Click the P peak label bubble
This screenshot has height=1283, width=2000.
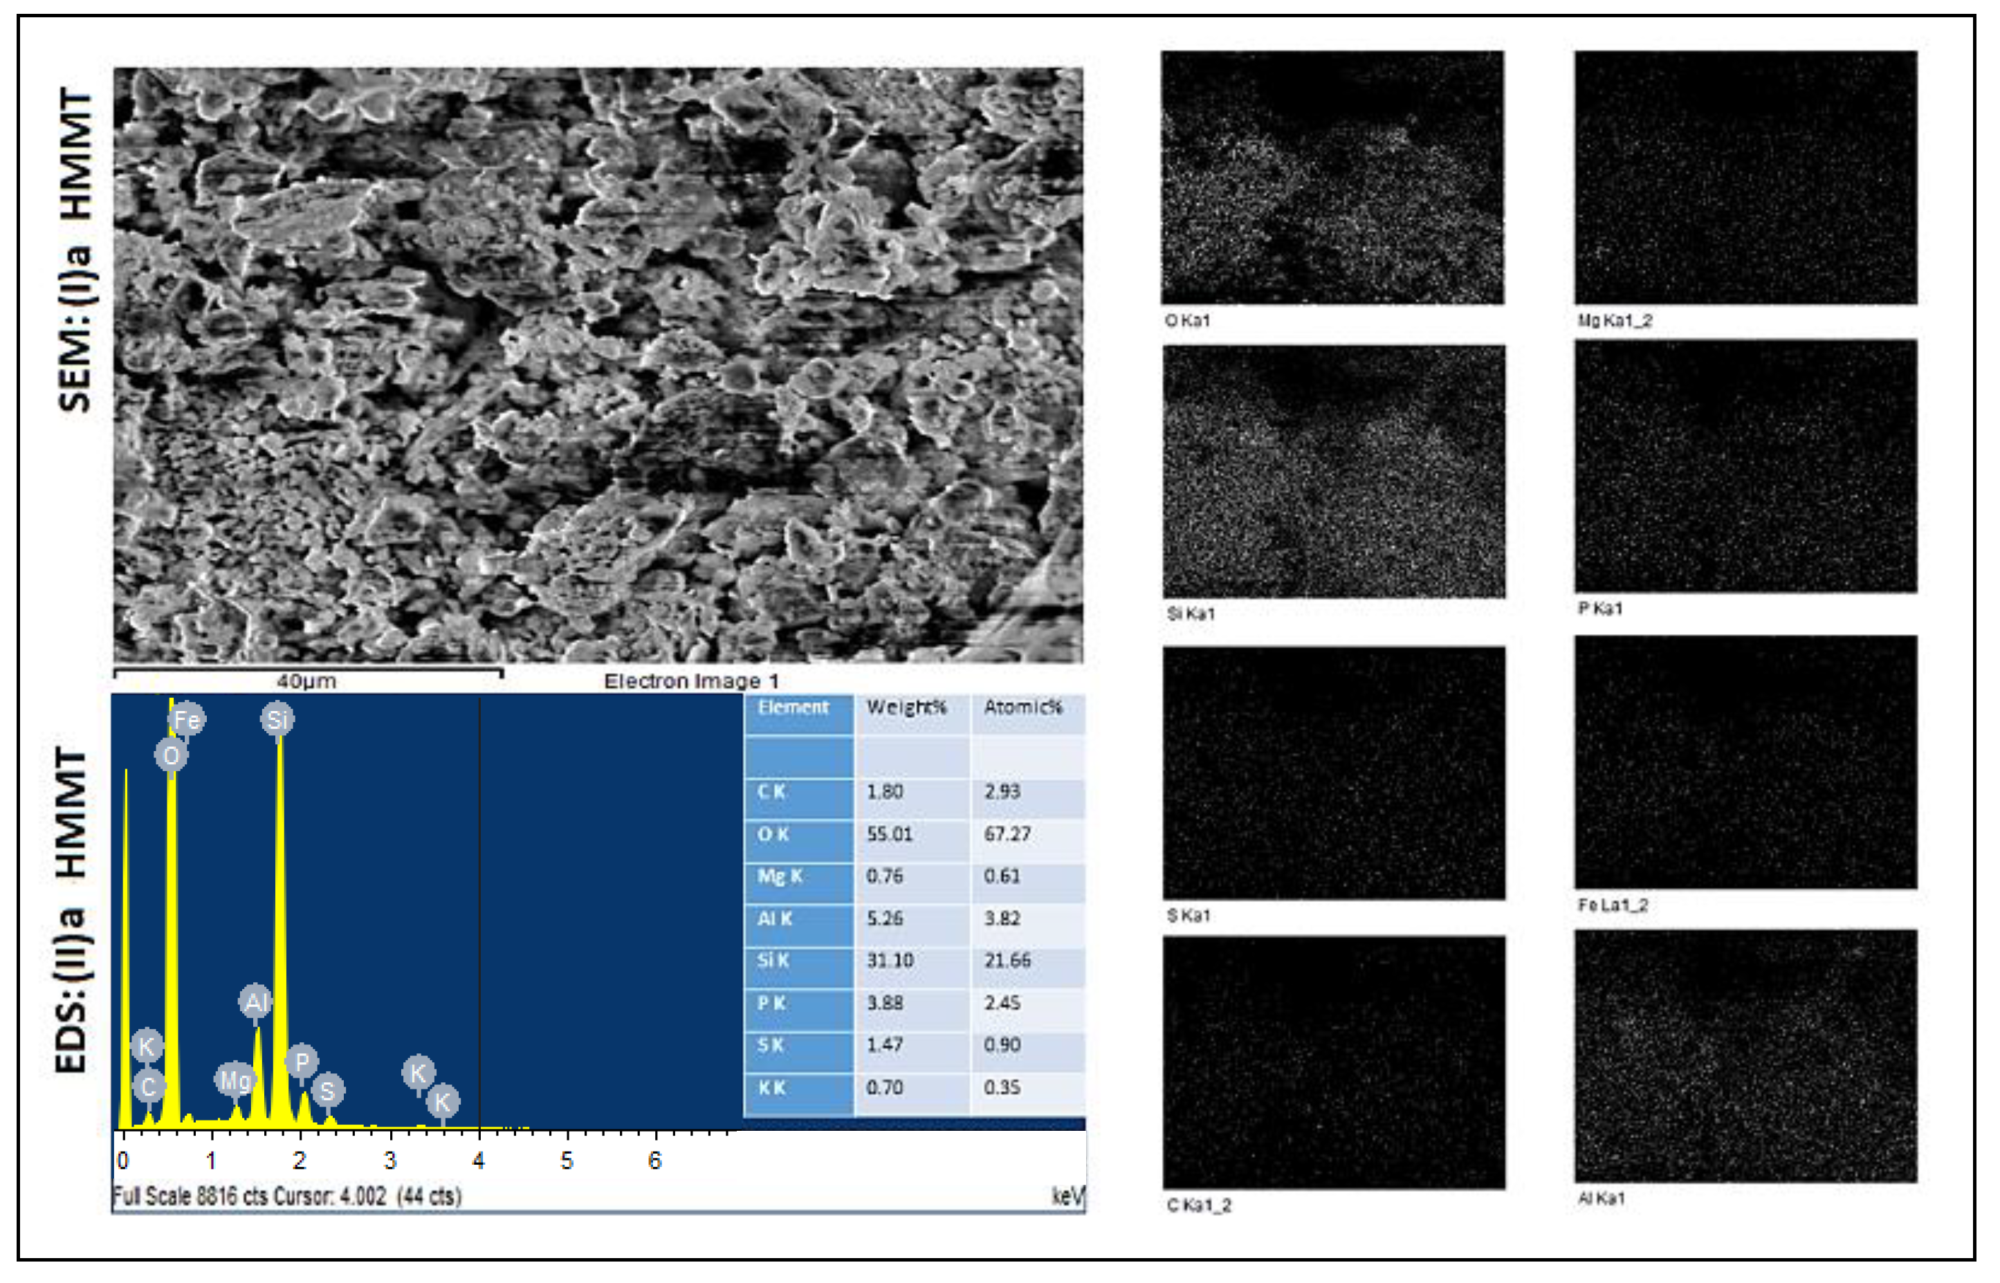(302, 1062)
